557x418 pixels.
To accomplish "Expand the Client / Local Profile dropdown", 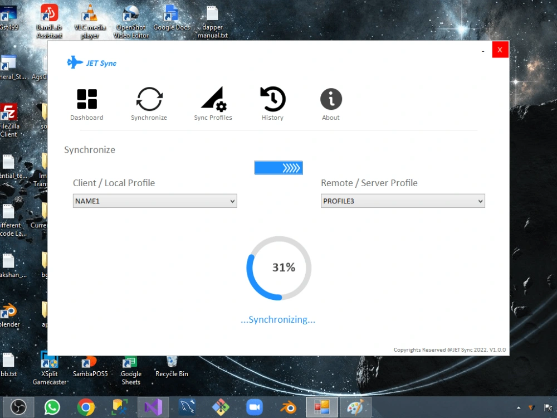I will [x=155, y=201].
